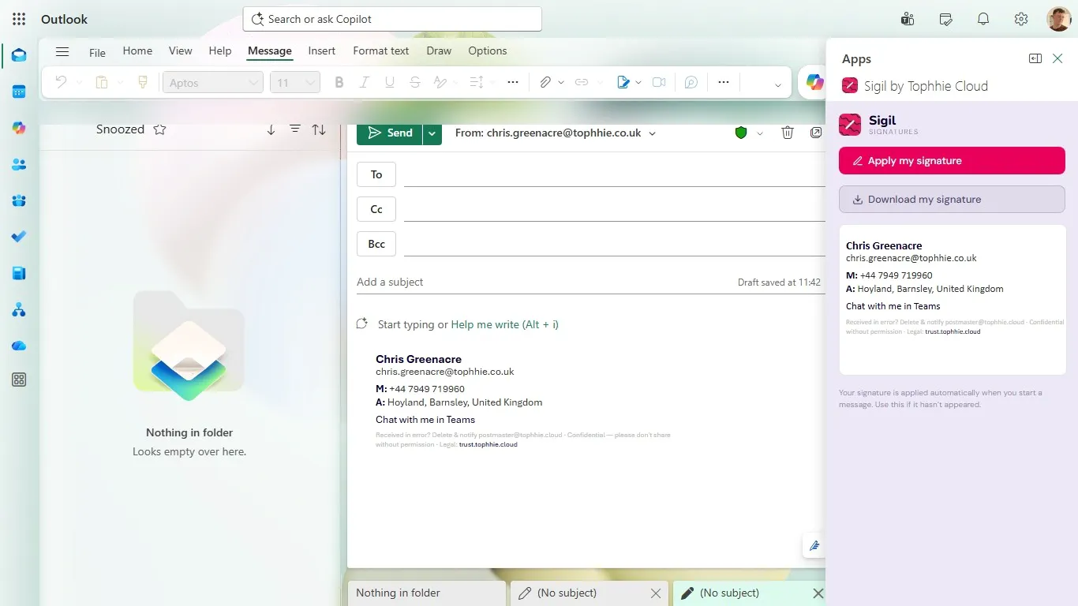
Task: Click Download my signature button
Action: (x=952, y=200)
